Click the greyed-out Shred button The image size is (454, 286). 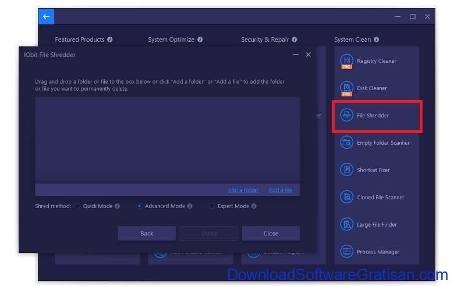pos(209,233)
